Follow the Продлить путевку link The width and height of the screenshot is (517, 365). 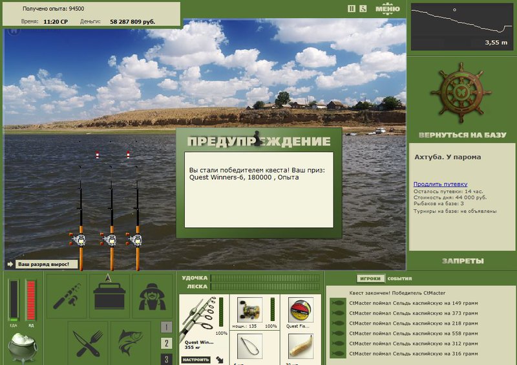[440, 184]
